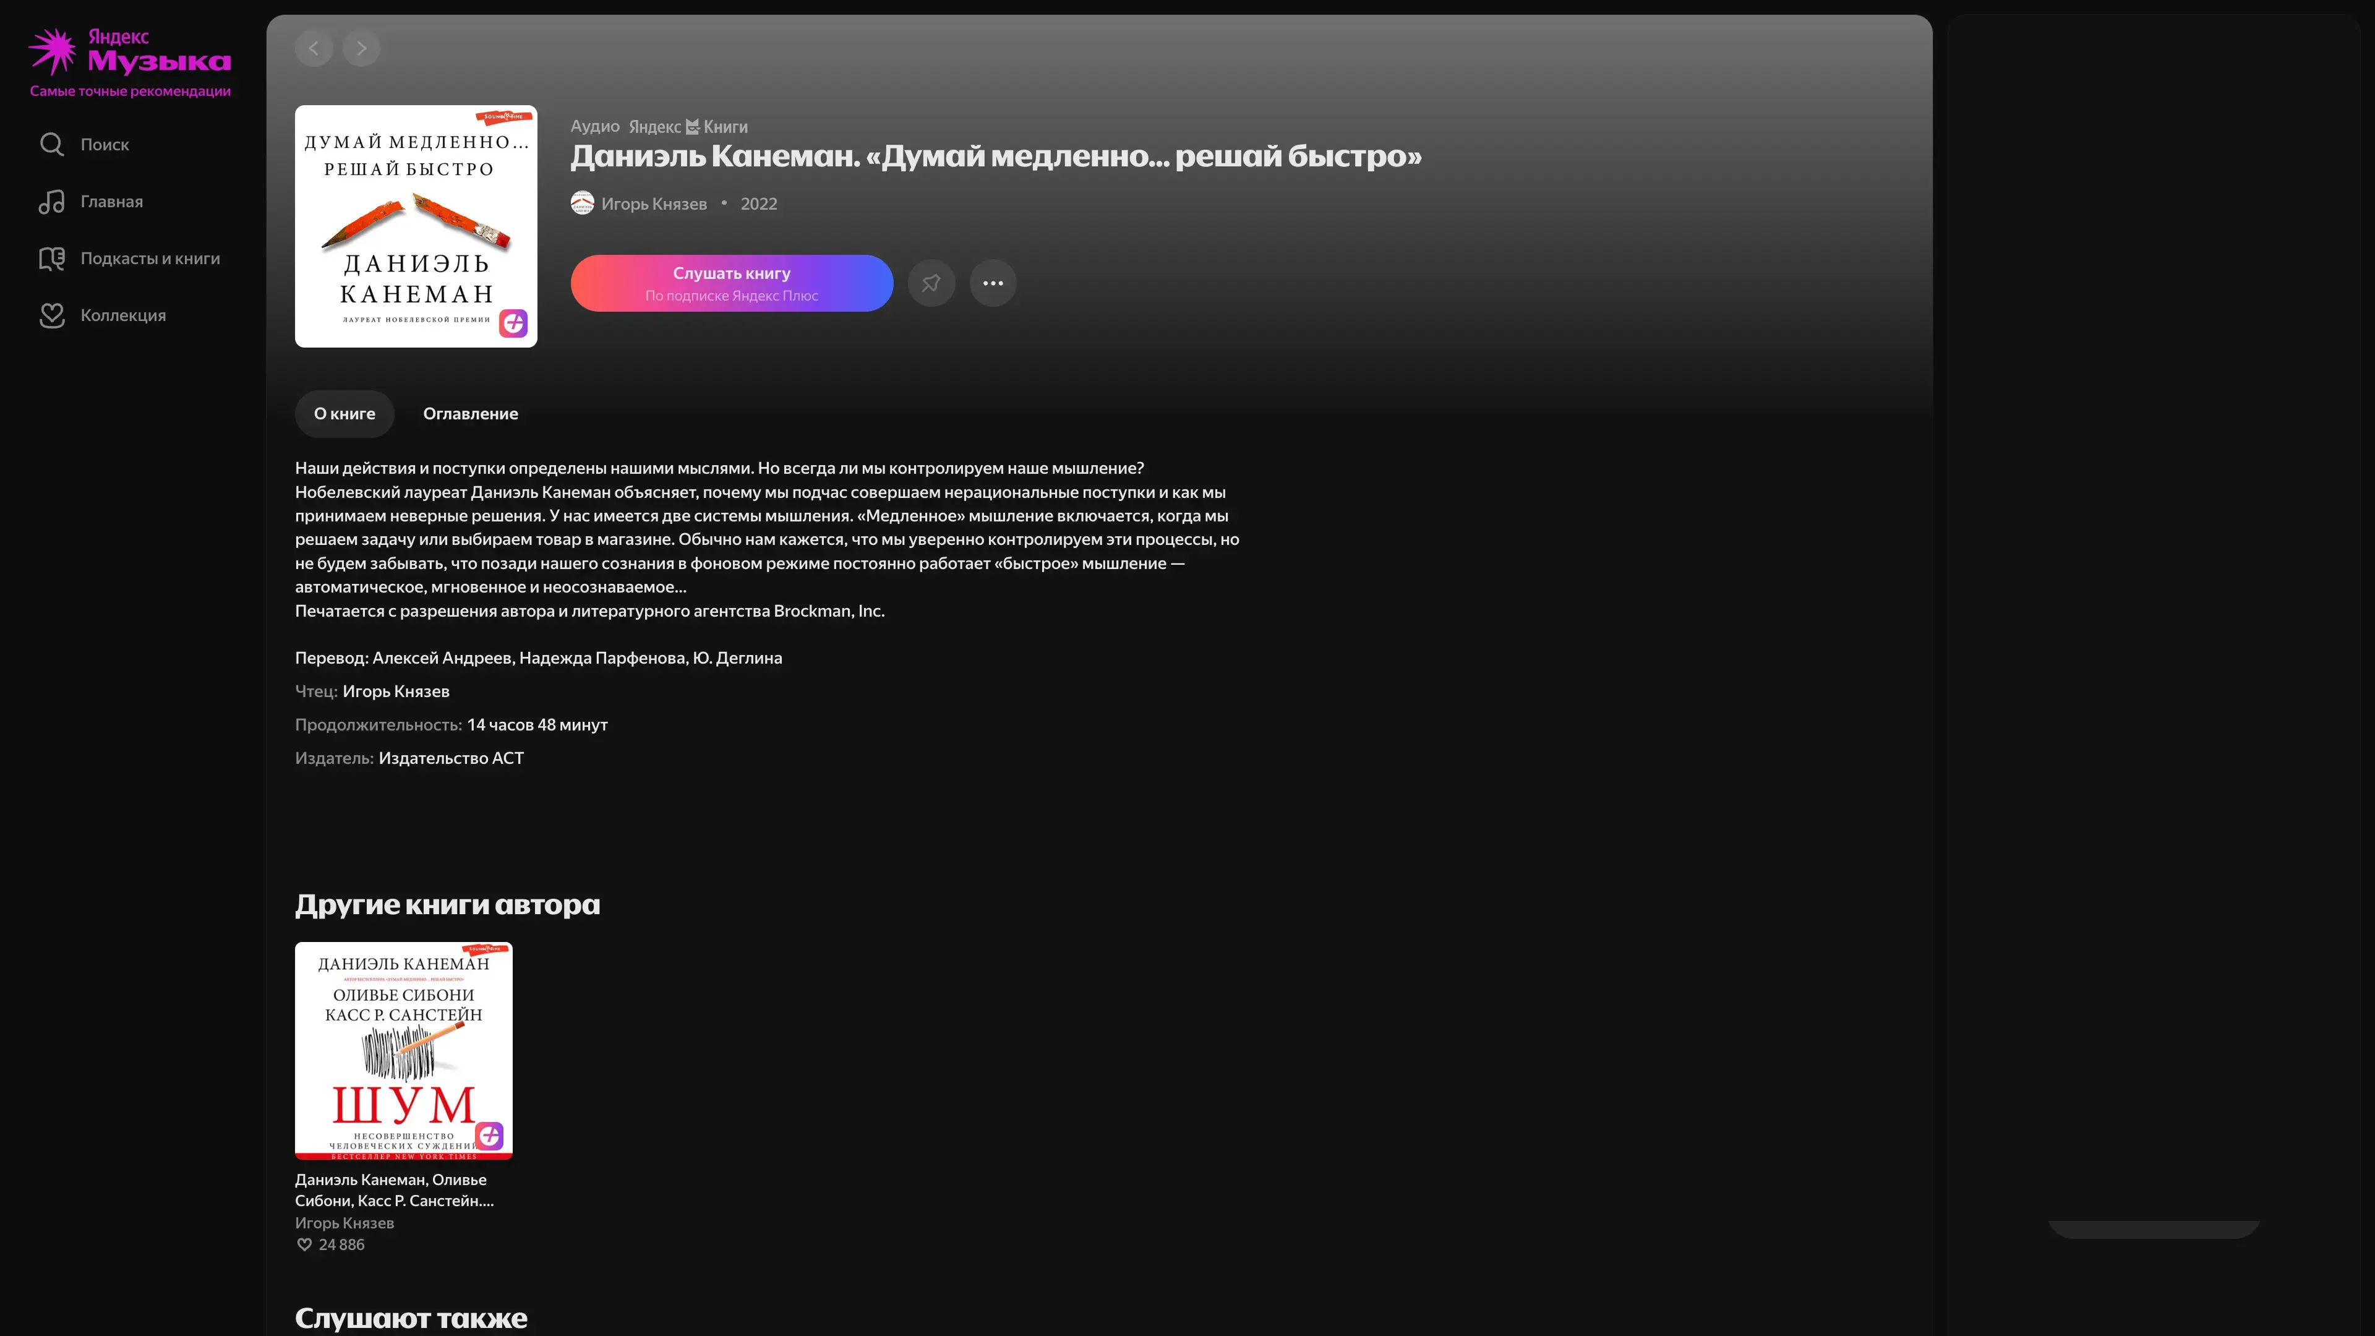Open Подкасты и книги section icon
The image size is (2375, 1336).
click(51, 259)
